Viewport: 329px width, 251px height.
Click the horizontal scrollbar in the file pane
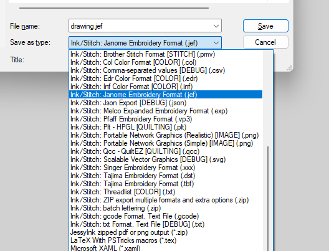pos(114,8)
